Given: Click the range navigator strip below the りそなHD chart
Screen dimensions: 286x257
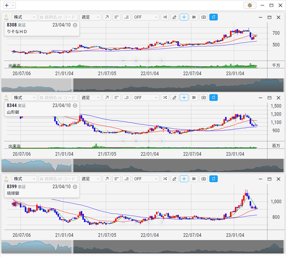Looking at the screenshot, I should click(178, 85).
